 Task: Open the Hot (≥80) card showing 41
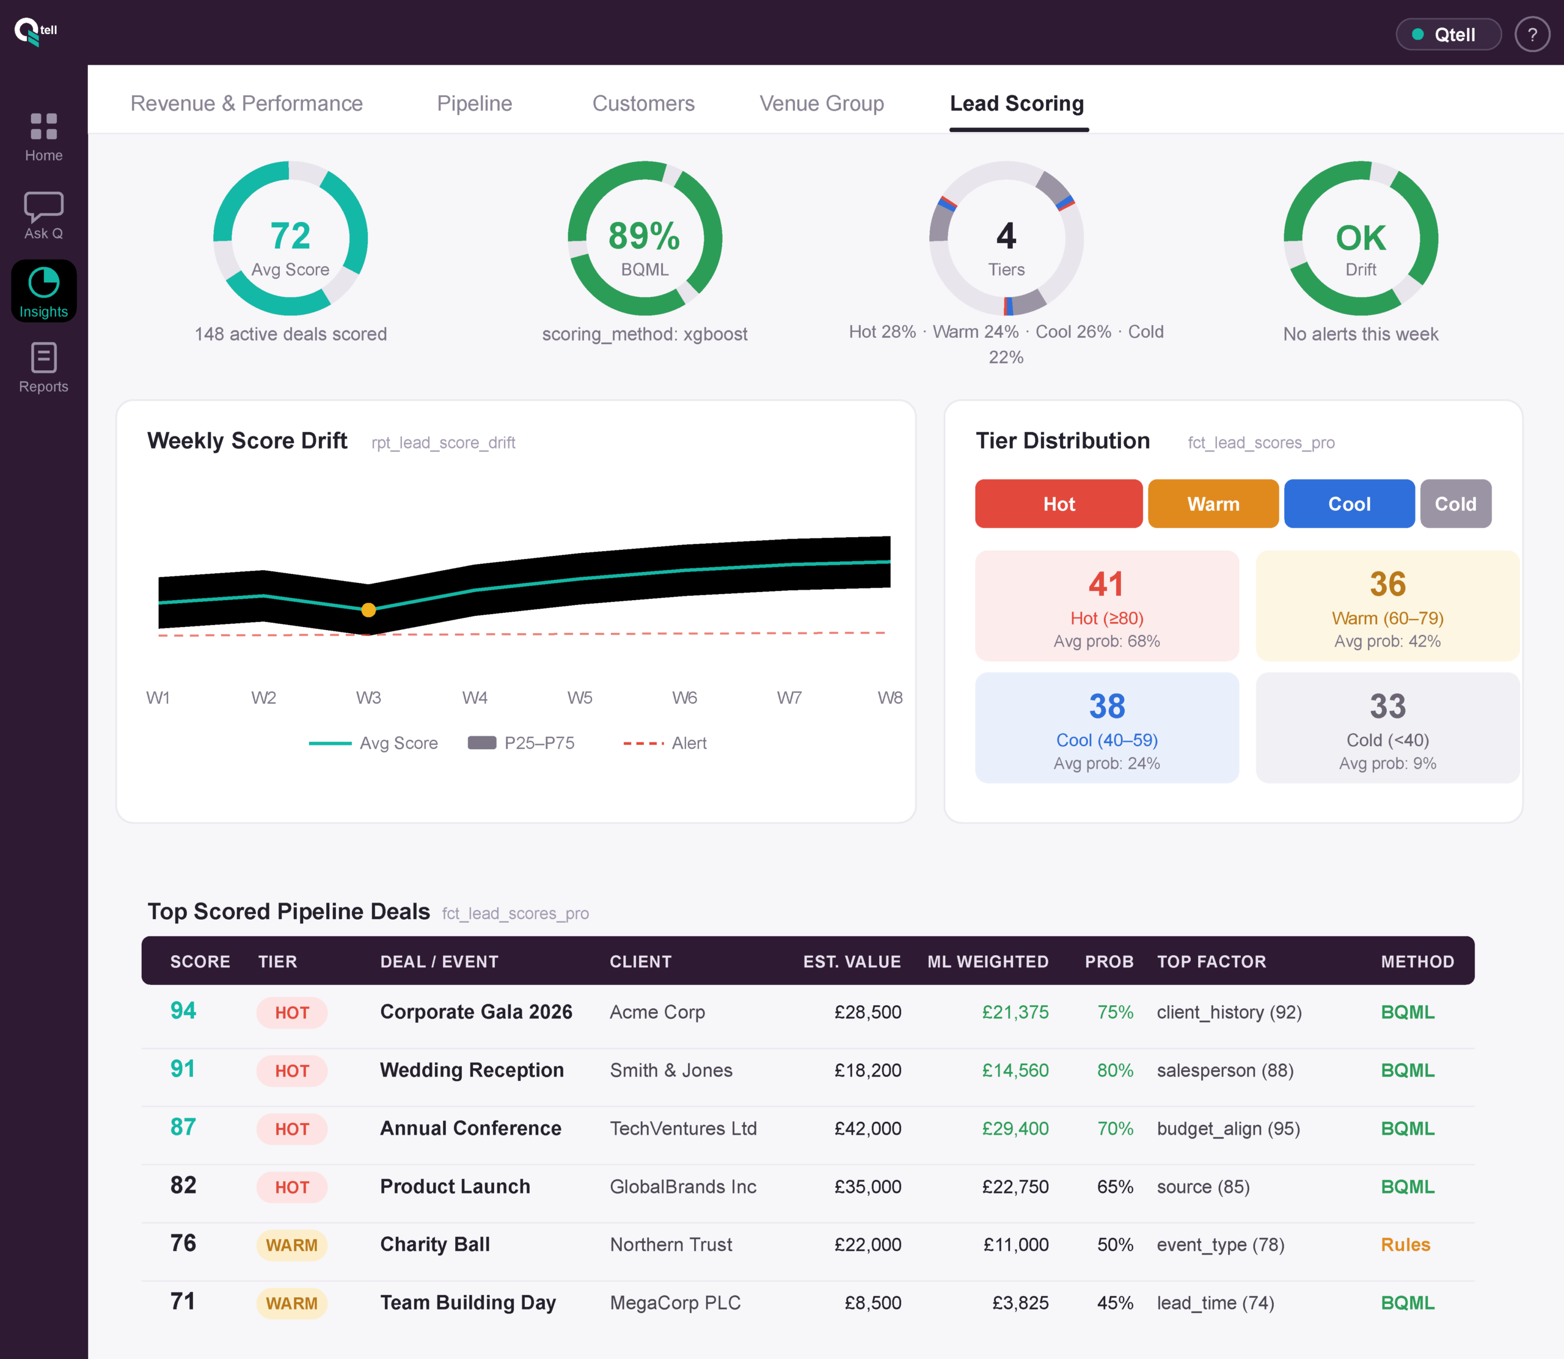tap(1107, 606)
